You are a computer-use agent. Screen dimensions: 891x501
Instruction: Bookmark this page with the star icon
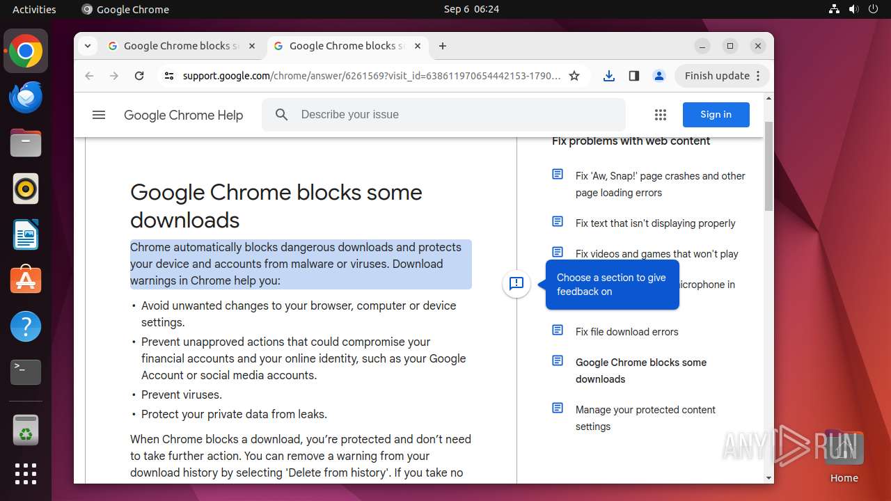(574, 76)
